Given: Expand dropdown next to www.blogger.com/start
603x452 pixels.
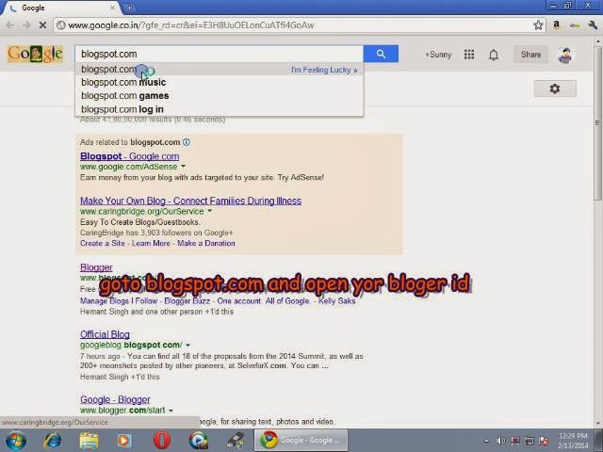Looking at the screenshot, I should (x=171, y=411).
